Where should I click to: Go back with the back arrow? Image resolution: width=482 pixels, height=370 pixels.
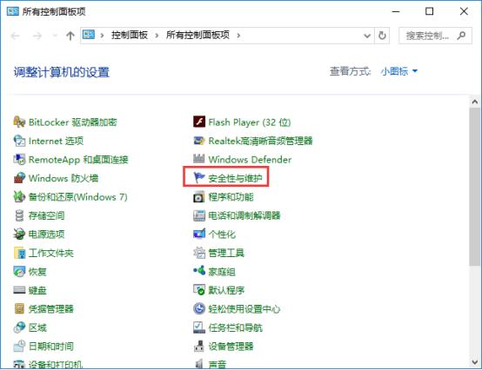point(16,36)
